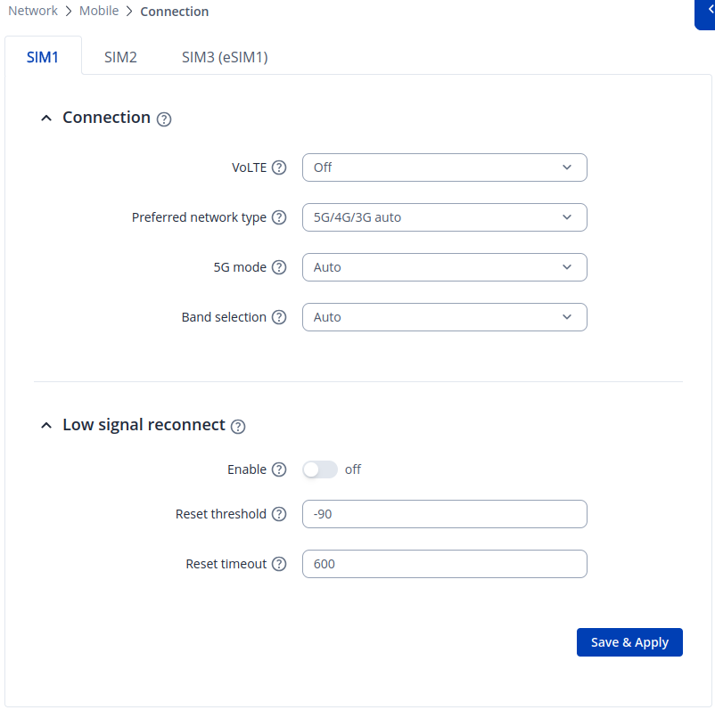Viewport: 715px width, 710px height.
Task: Switch to the SIM3 (eSIM1) tab
Action: coord(225,57)
